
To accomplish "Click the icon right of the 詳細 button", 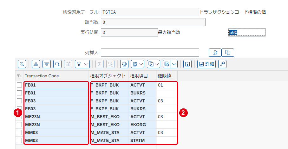I will 222,64.
